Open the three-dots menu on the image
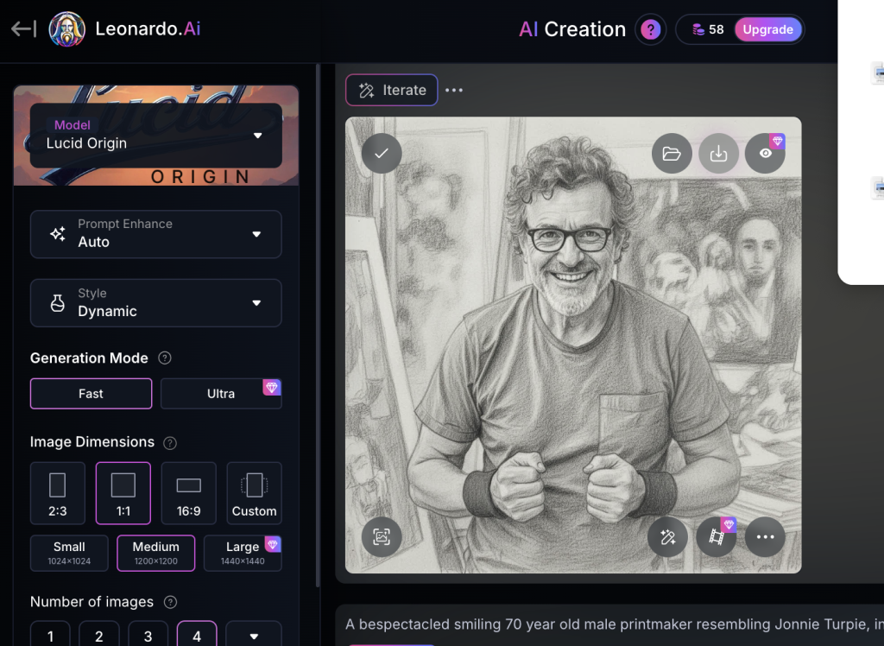Image resolution: width=884 pixels, height=646 pixels. pos(765,536)
